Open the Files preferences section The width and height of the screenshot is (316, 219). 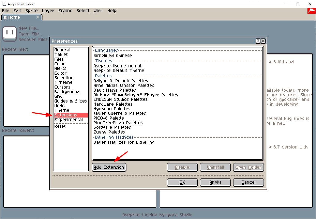pos(71,59)
